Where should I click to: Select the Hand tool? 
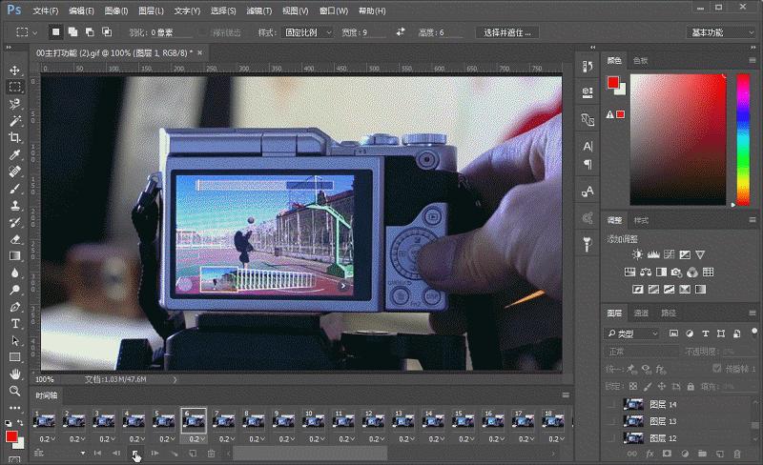15,374
